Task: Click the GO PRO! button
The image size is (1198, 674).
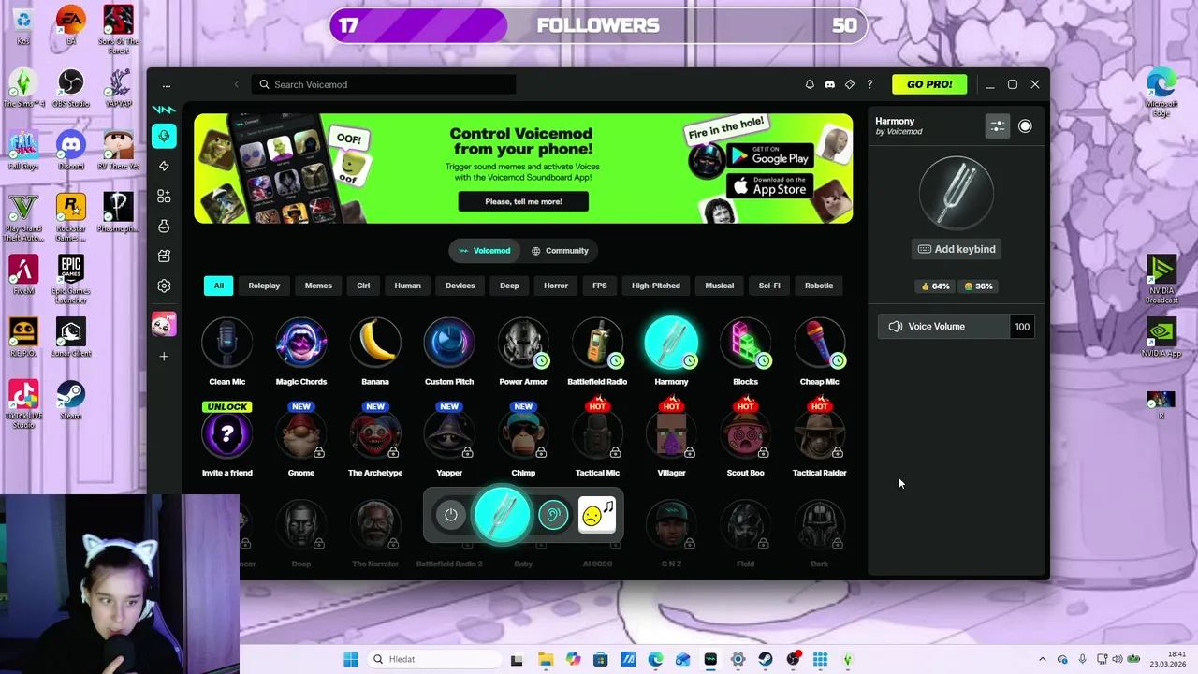Action: [929, 84]
